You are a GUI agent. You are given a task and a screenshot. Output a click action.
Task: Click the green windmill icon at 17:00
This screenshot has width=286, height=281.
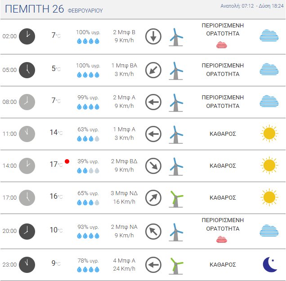pos(176,198)
